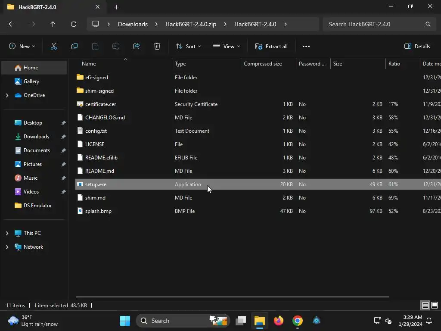Click the This PC monitor icon in address bar

[96, 24]
